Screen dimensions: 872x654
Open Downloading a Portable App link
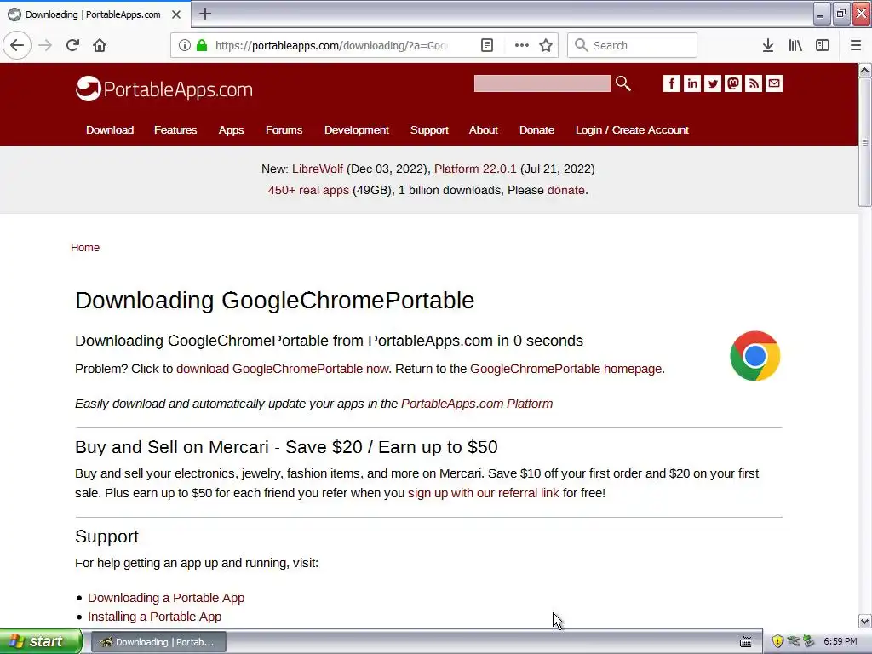(x=166, y=597)
